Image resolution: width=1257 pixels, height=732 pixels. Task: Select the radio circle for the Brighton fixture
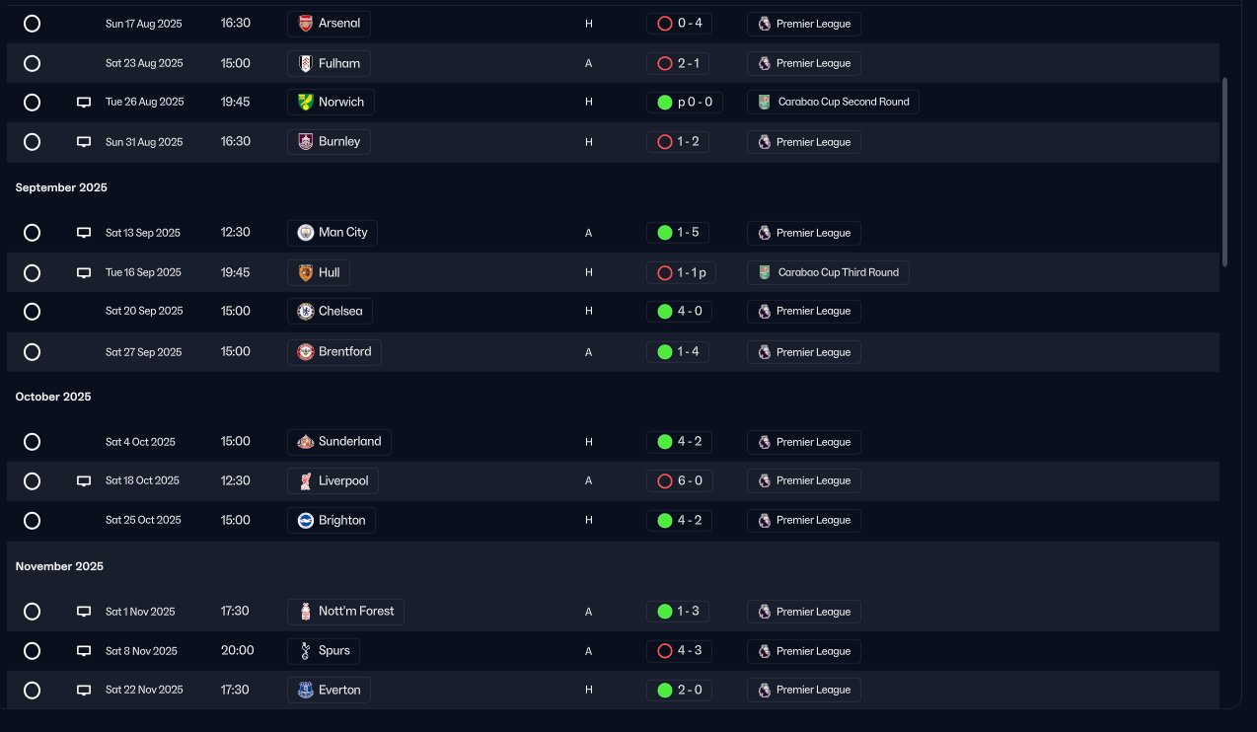[x=32, y=521]
